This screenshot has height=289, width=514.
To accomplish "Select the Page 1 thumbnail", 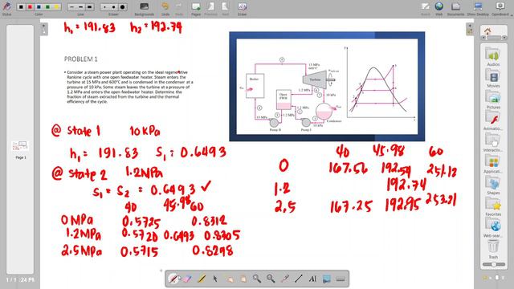I will click(x=20, y=146).
